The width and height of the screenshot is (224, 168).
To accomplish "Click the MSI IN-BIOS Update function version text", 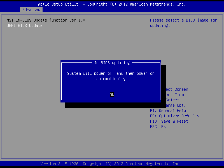I will (x=46, y=20).
